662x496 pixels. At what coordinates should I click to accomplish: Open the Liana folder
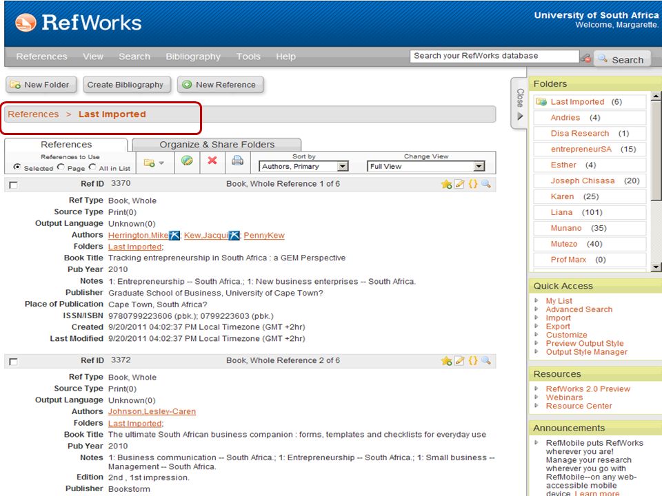561,212
